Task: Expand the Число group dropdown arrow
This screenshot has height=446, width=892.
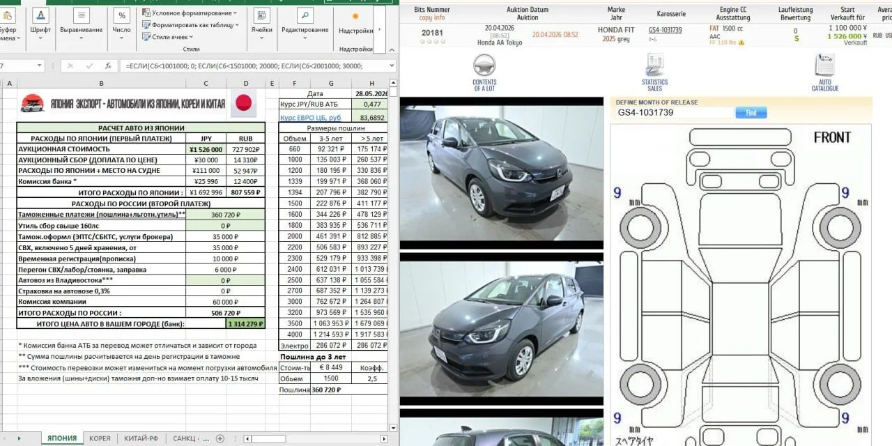Action: [121, 37]
